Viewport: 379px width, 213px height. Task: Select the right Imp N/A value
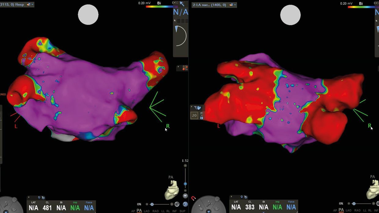[x=277, y=207]
